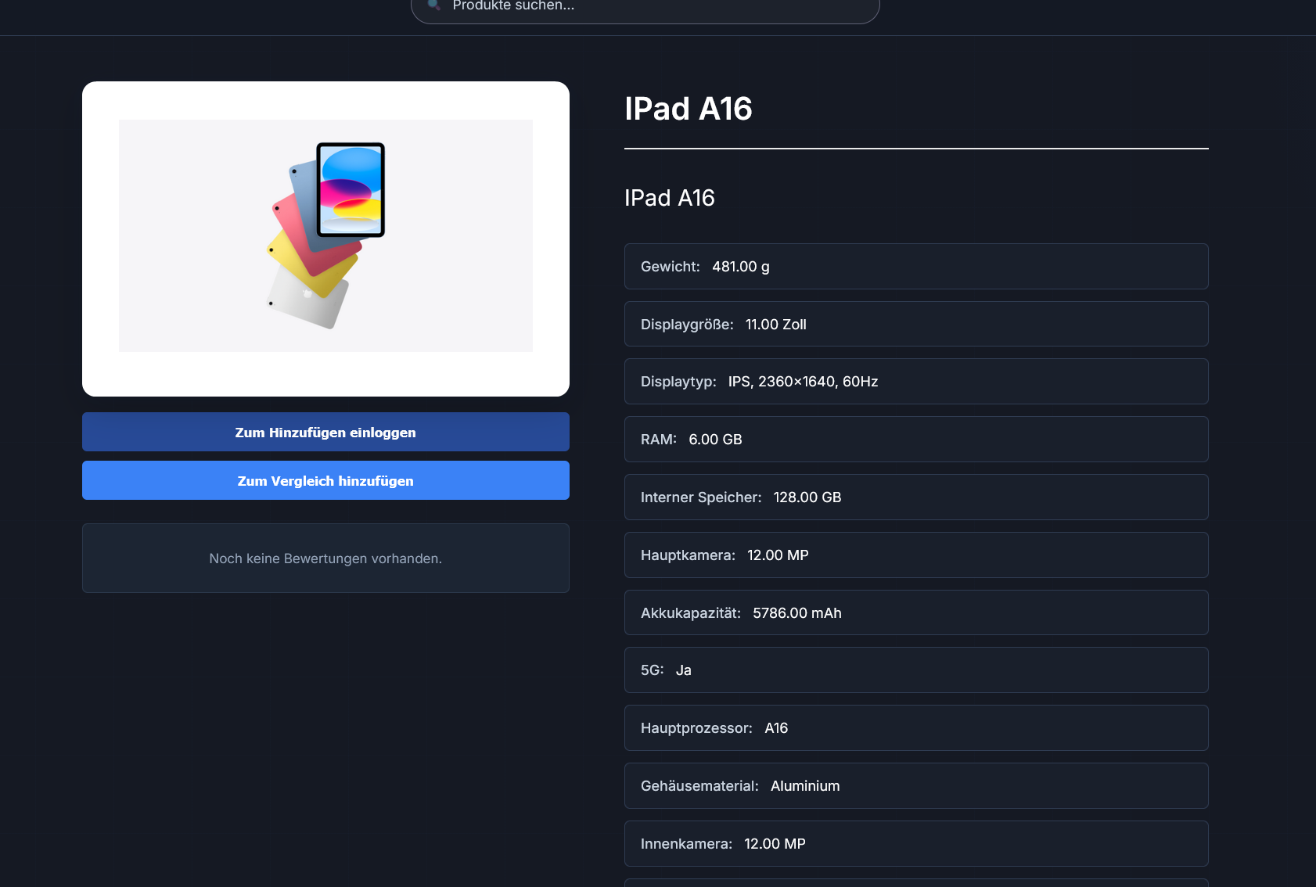The height and width of the screenshot is (887, 1316).
Task: Click the large 'IPad A16' page title
Action: pos(689,109)
